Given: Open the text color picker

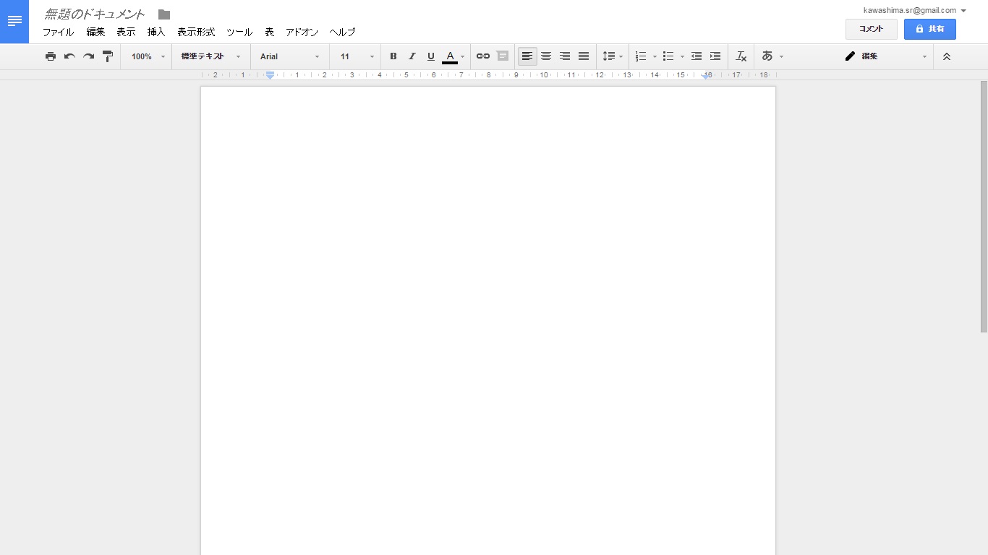Looking at the screenshot, I should (x=453, y=56).
